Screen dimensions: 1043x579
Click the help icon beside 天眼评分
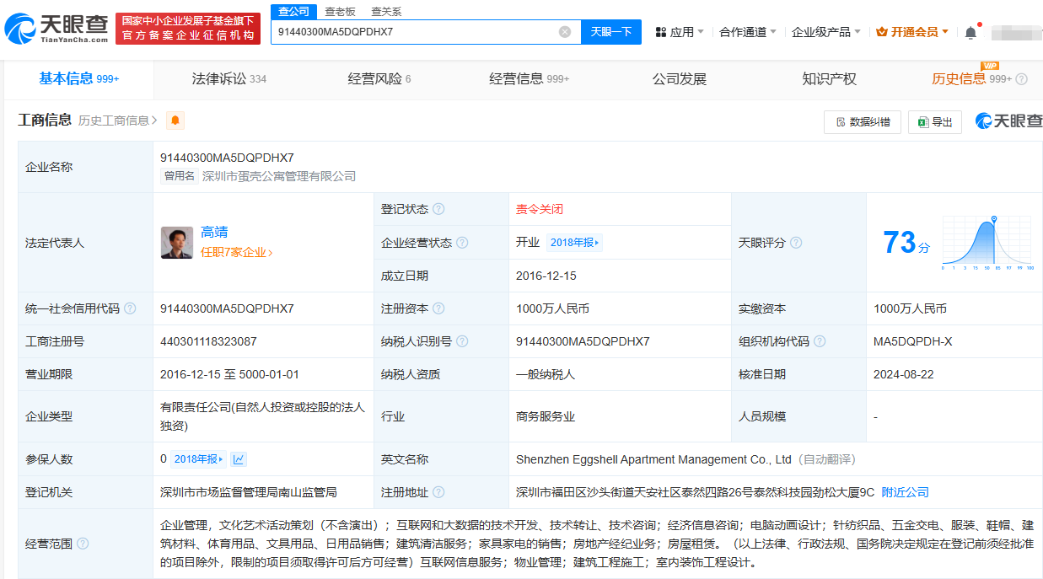[796, 243]
